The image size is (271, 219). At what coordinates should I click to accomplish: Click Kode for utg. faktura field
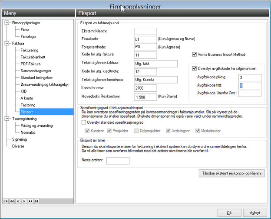click(145, 55)
